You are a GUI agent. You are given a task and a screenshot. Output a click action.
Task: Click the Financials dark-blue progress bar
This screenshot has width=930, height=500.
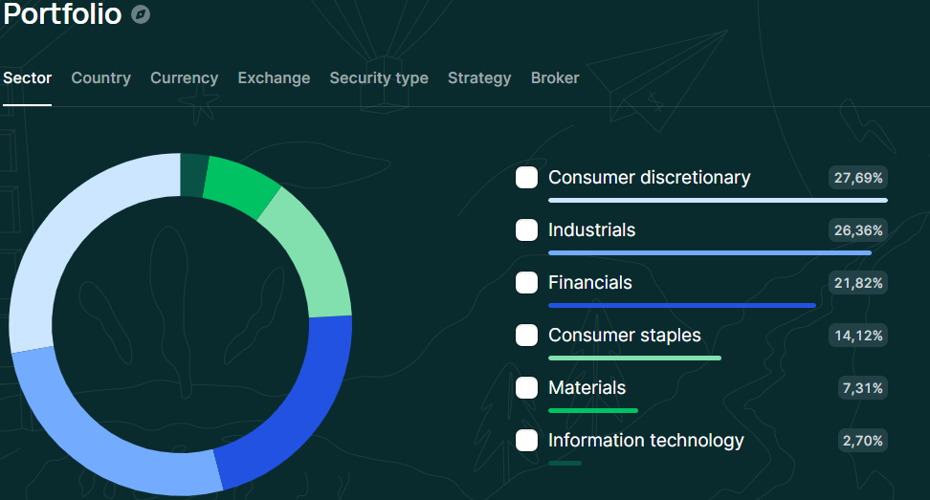682,306
